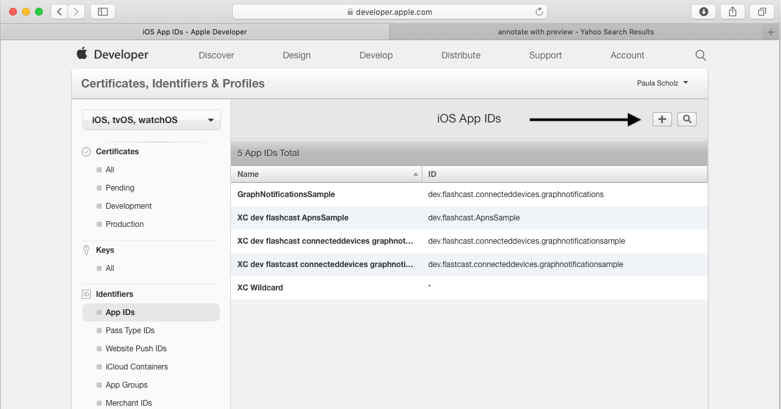This screenshot has width=781, height=409.
Task: Select XC dev flashcast ApnsSample row
Action: tap(469, 218)
